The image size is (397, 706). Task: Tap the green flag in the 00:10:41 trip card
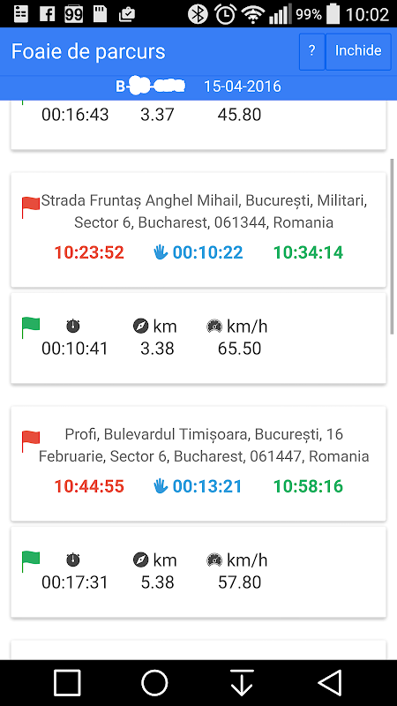click(x=31, y=327)
